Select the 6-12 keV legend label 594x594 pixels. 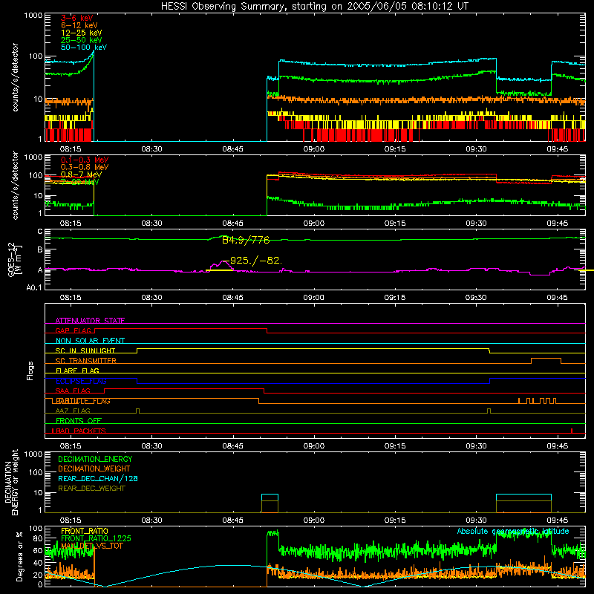79,25
